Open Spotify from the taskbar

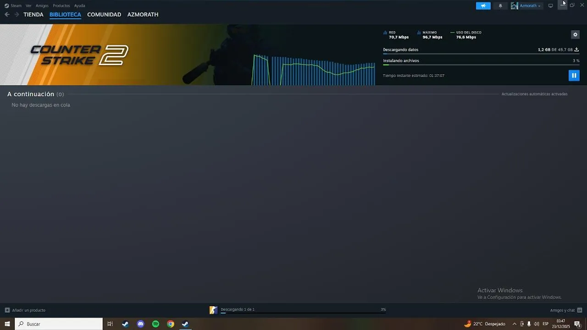[155, 324]
